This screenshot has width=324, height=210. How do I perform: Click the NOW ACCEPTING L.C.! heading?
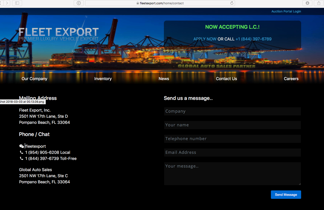tap(233, 27)
